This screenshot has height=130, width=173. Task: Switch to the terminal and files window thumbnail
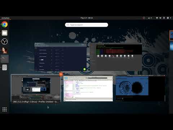coord(116,57)
